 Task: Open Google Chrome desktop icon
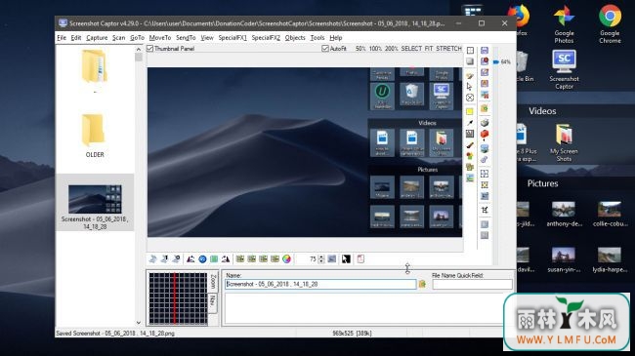(610, 23)
